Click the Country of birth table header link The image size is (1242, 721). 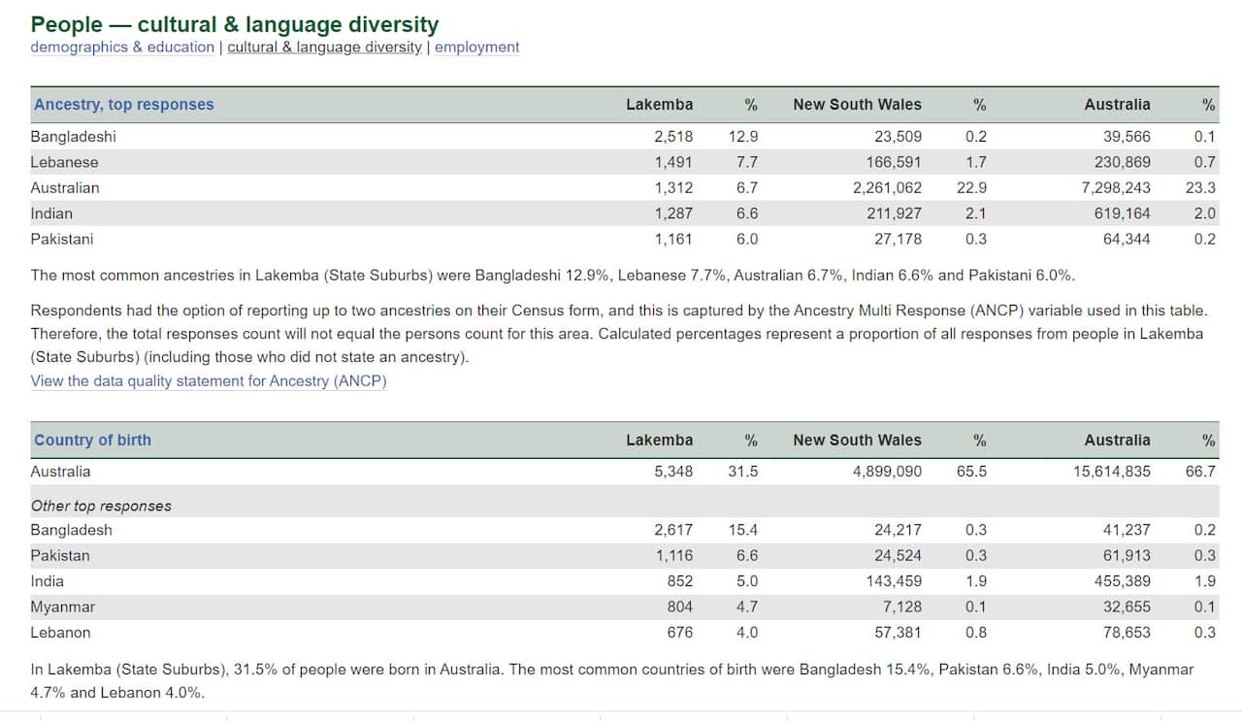[x=92, y=440]
